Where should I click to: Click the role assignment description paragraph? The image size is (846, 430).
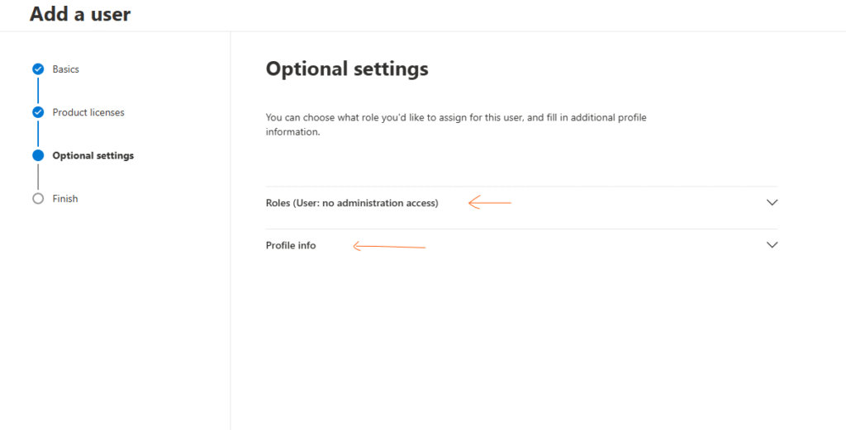click(x=456, y=125)
